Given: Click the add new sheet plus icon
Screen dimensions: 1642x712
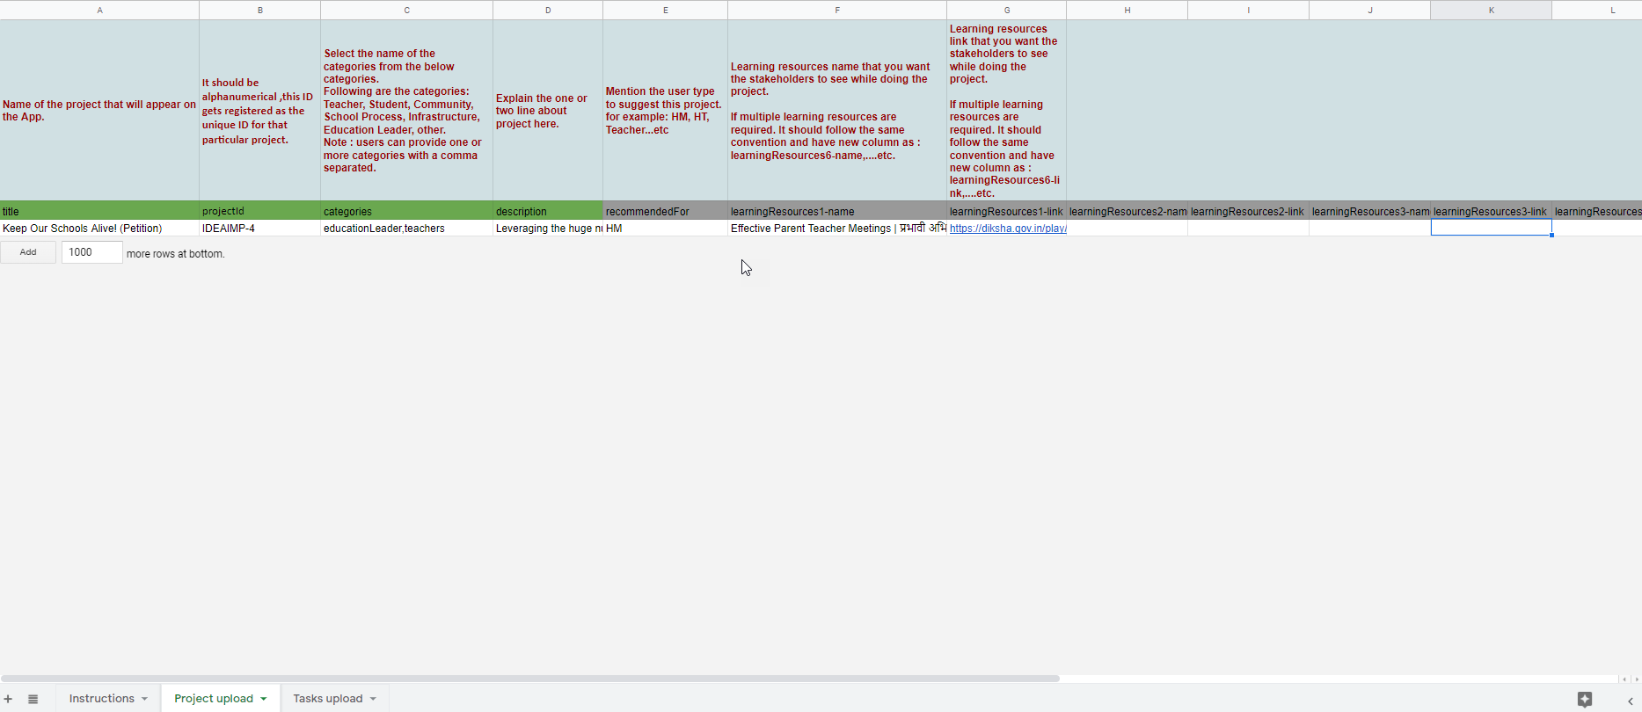Looking at the screenshot, I should (x=8, y=699).
